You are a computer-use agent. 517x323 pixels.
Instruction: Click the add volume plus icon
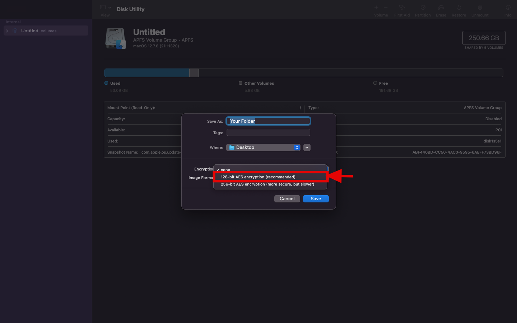pyautogui.click(x=376, y=8)
